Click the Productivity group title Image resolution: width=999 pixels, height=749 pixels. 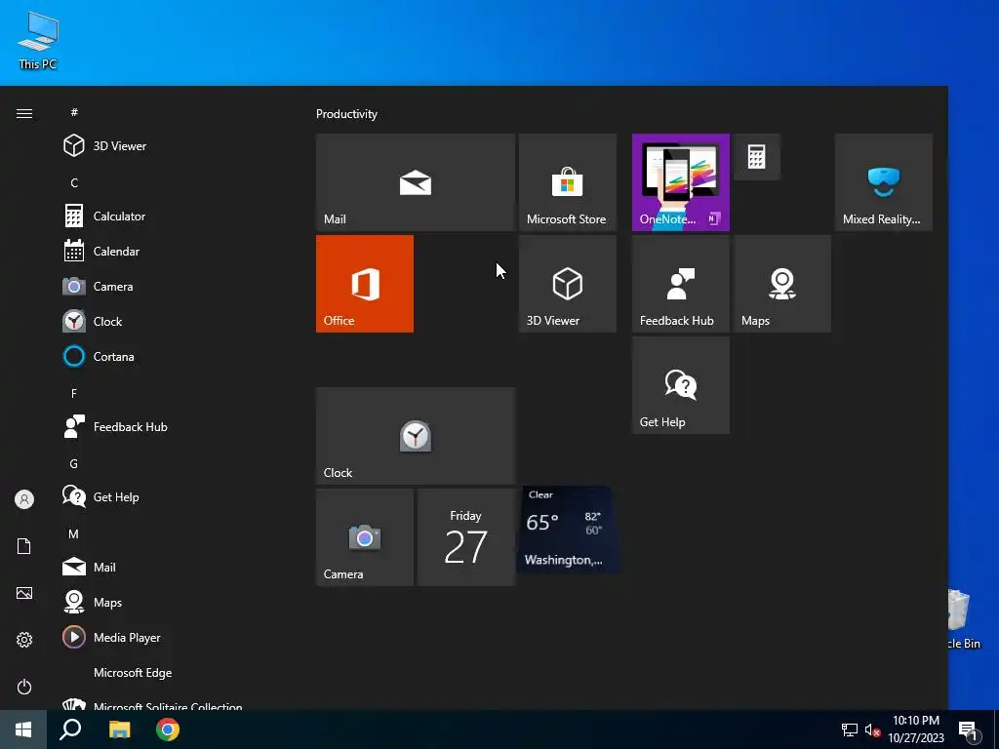[346, 114]
